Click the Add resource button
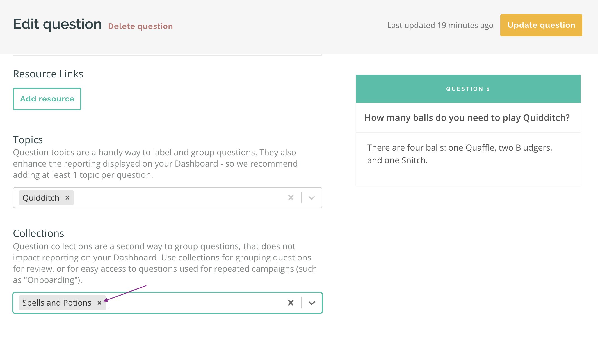The height and width of the screenshot is (337, 598). point(47,99)
